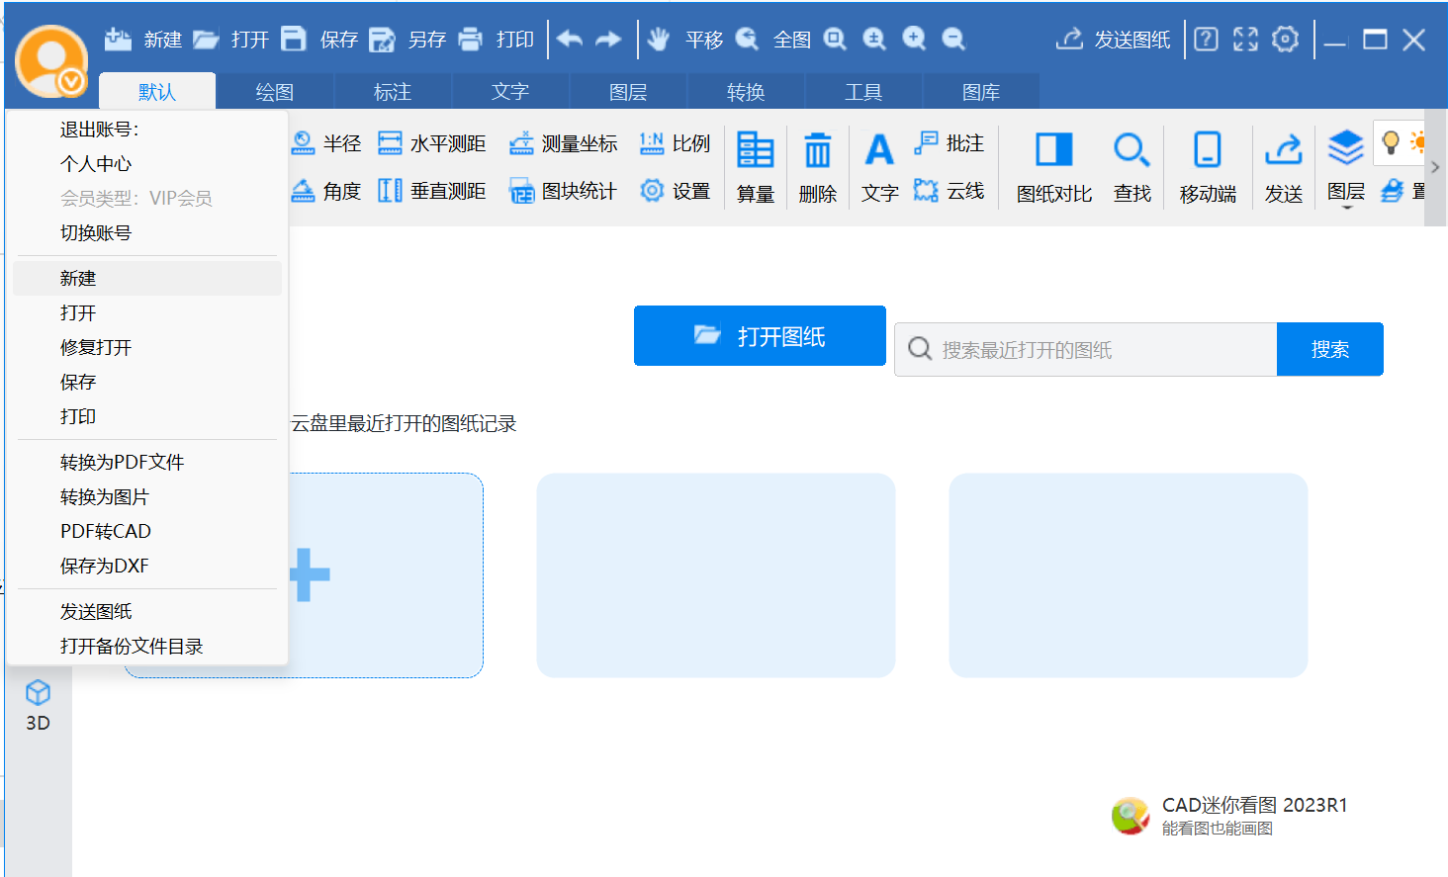Click the 保存 floppy disk icon

(x=294, y=39)
